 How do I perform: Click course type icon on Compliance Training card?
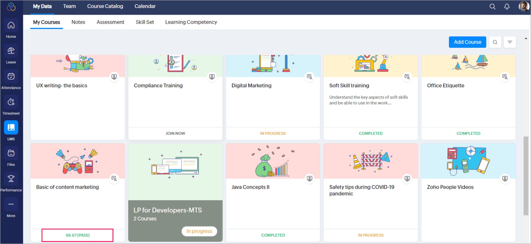[212, 77]
